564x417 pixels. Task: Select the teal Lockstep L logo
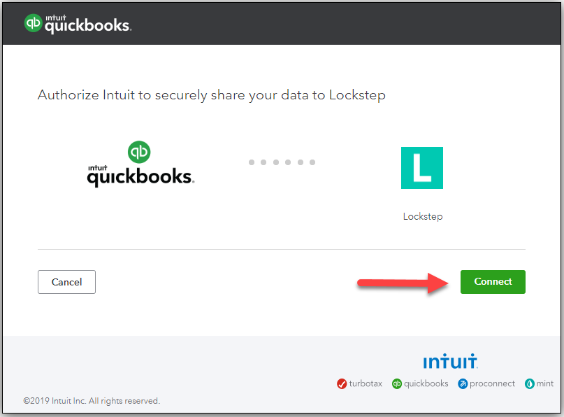pyautogui.click(x=422, y=168)
